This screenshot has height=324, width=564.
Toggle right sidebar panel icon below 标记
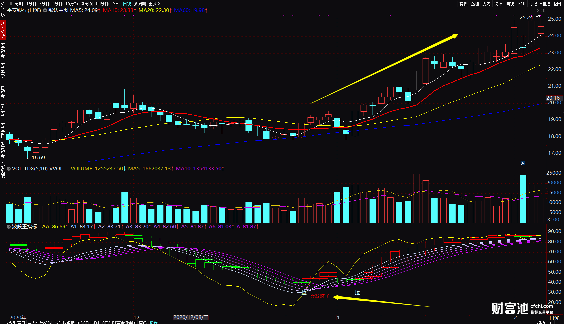pos(543,11)
